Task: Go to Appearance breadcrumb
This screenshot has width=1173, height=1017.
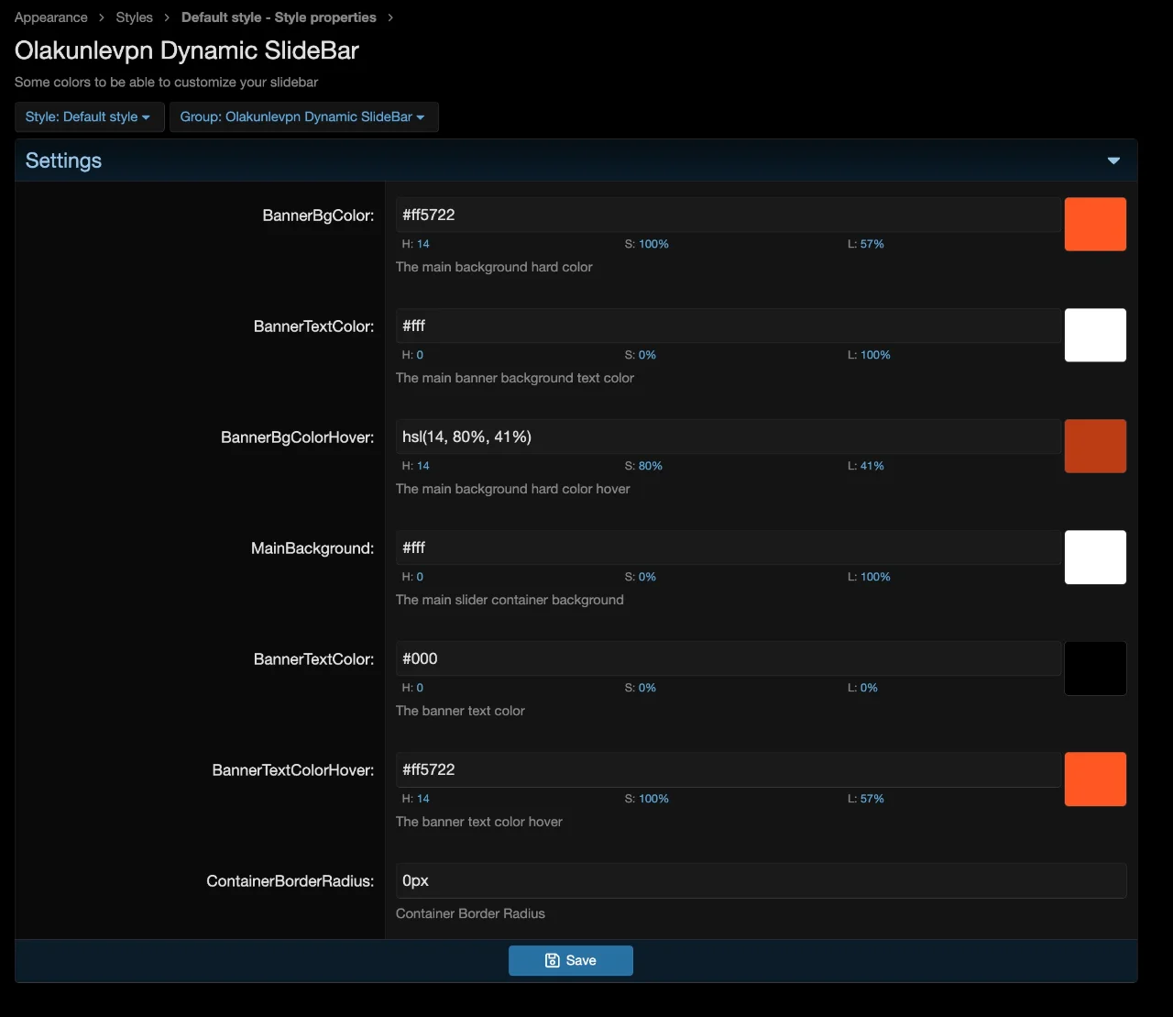Action: 51,17
